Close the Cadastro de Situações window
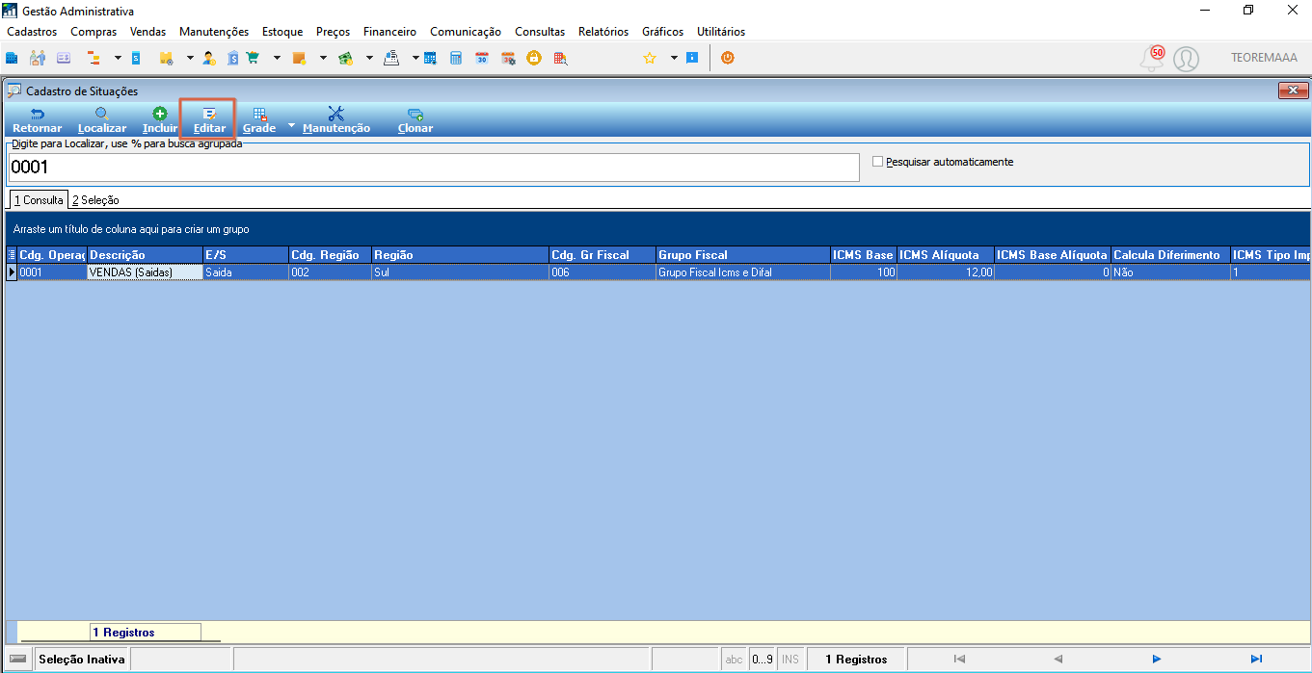Screen dimensions: 1312x673 point(1292,91)
